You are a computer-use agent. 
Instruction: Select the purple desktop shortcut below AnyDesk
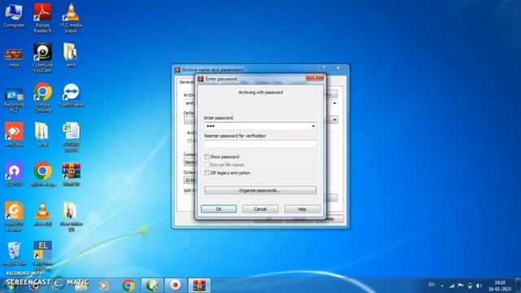click(14, 174)
